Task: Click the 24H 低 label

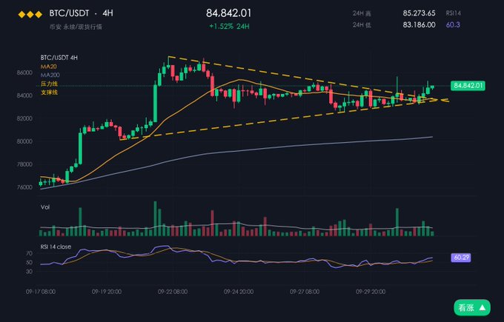Action: click(x=362, y=25)
